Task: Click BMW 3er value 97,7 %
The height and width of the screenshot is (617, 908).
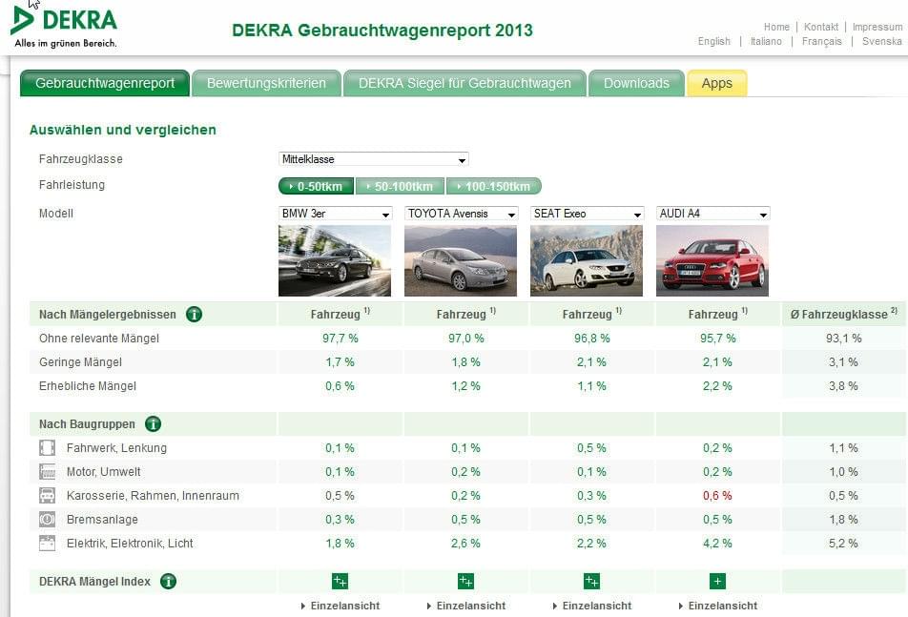Action: [x=340, y=338]
